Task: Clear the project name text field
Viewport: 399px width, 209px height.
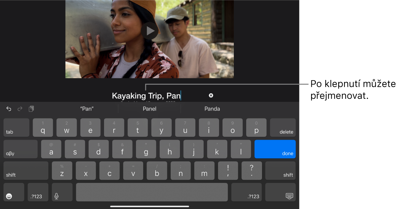Action: (x=211, y=95)
